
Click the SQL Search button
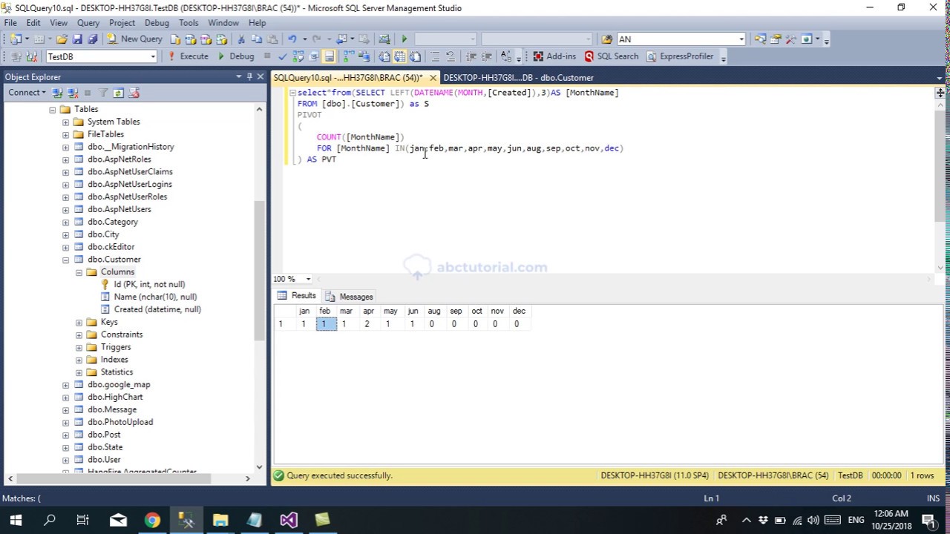(x=611, y=56)
